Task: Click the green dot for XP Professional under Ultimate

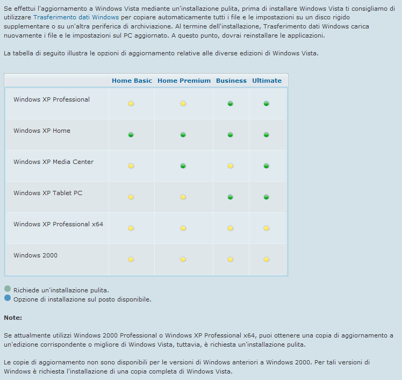Action: pyautogui.click(x=266, y=103)
